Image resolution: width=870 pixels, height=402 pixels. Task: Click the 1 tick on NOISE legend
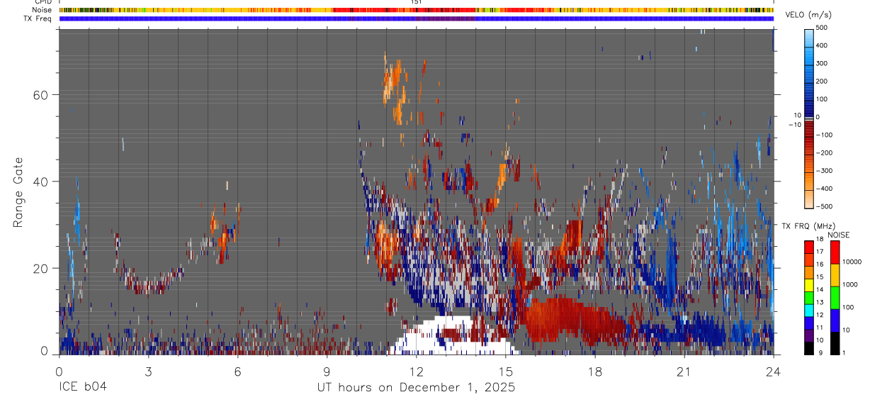pos(844,352)
